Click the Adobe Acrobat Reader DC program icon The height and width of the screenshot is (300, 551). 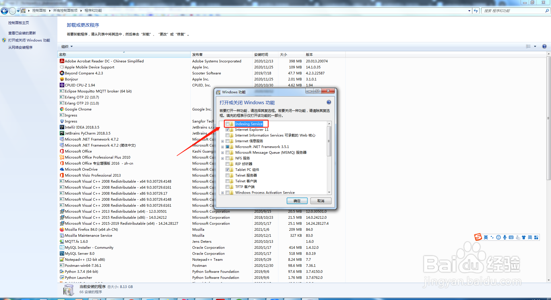pos(62,61)
